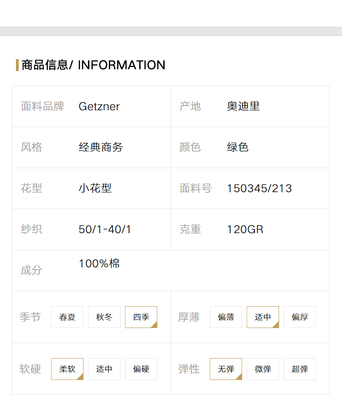This screenshot has height=395, width=342.
Task: Click the 奥迪里 origin value
Action: pyautogui.click(x=243, y=106)
